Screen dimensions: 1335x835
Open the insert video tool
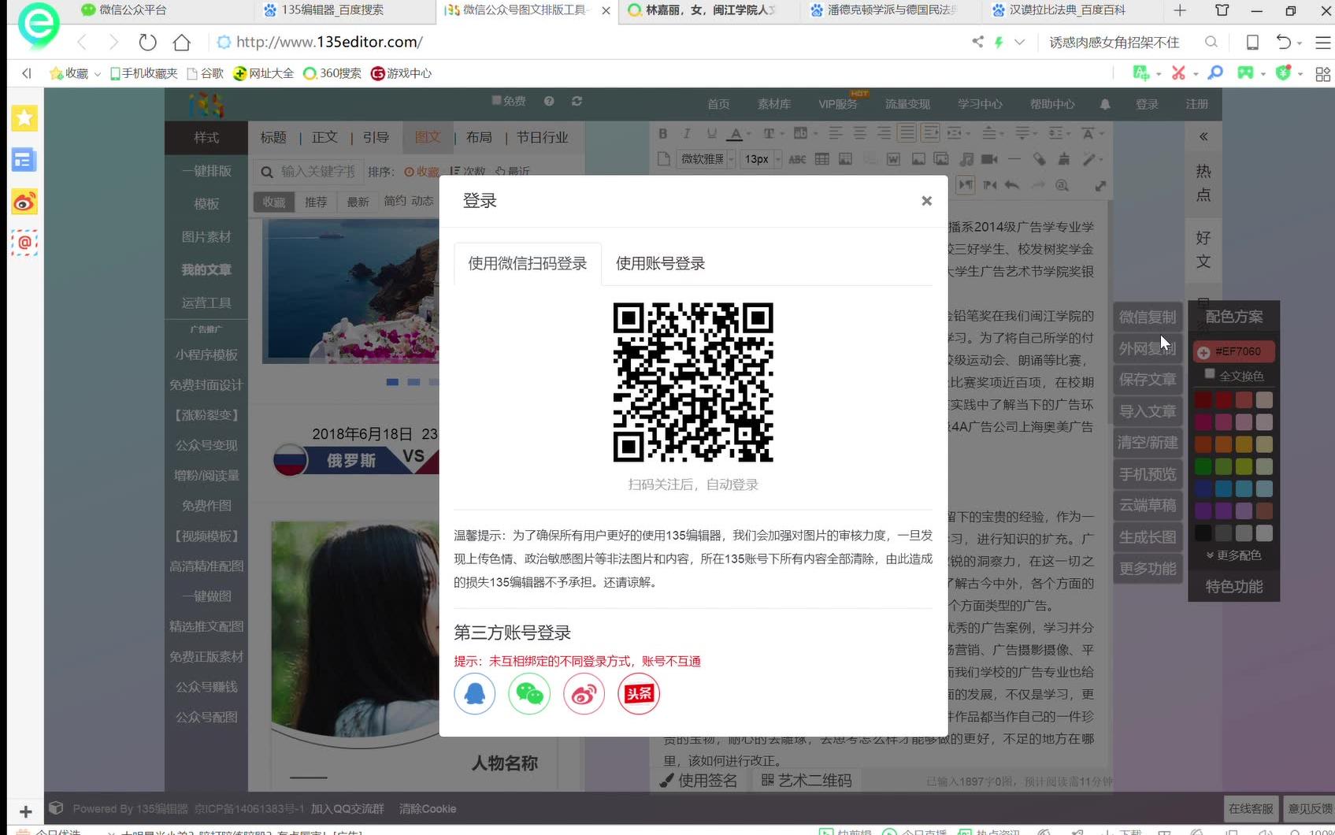(988, 159)
